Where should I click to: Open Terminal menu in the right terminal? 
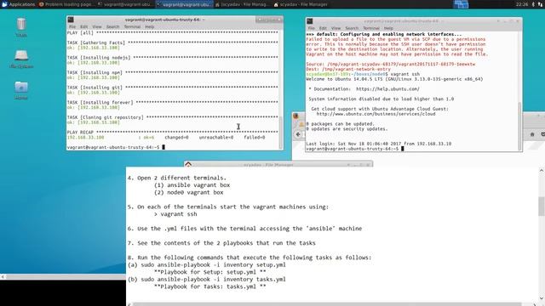tap(371, 28)
